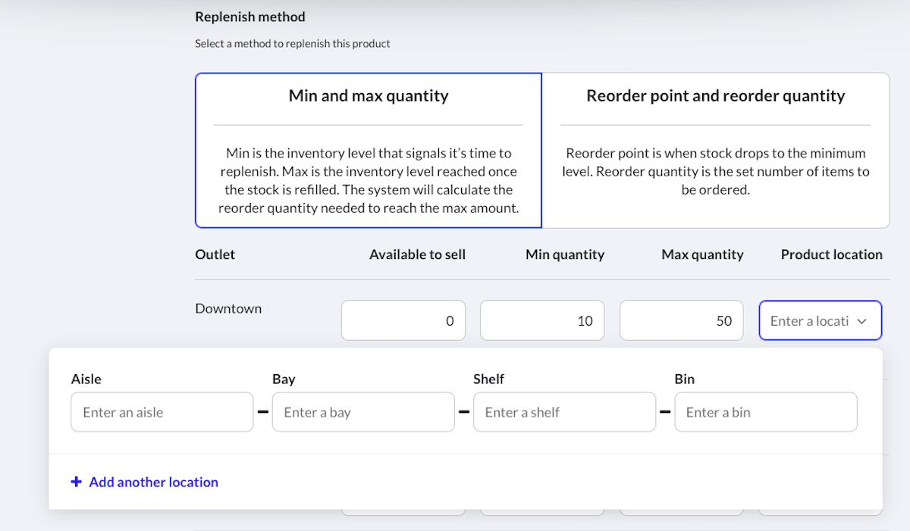Click the Aisle field label
This screenshot has height=531, width=910.
[86, 379]
